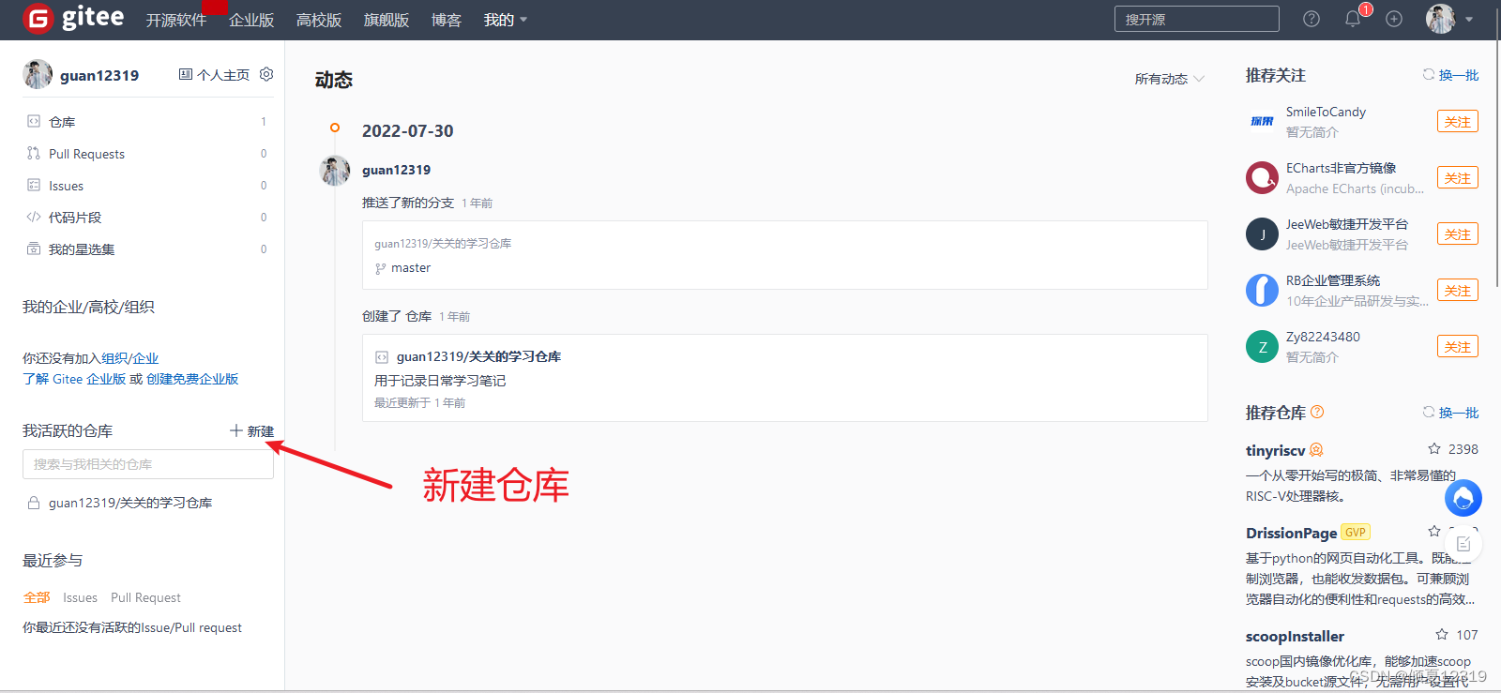Viewport: 1501px width, 693px height.
Task: Open SmileToCandy profile name
Action: click(x=1326, y=112)
